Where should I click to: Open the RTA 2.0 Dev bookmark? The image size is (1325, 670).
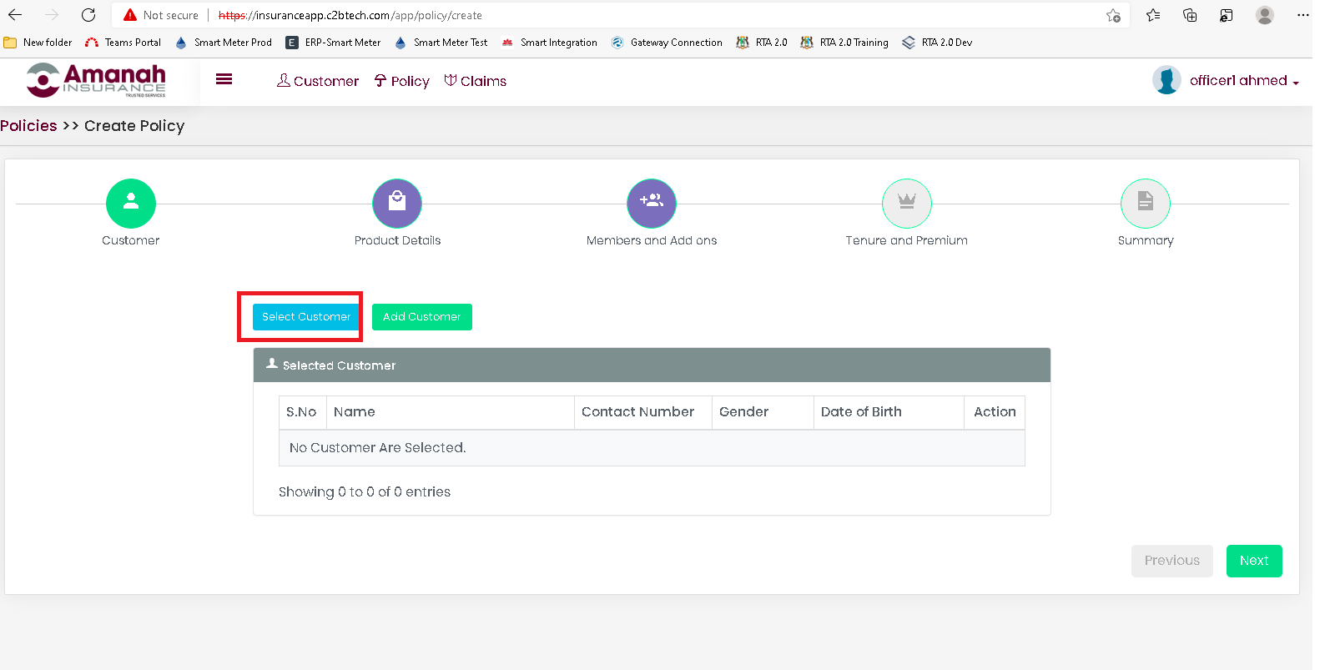click(937, 43)
